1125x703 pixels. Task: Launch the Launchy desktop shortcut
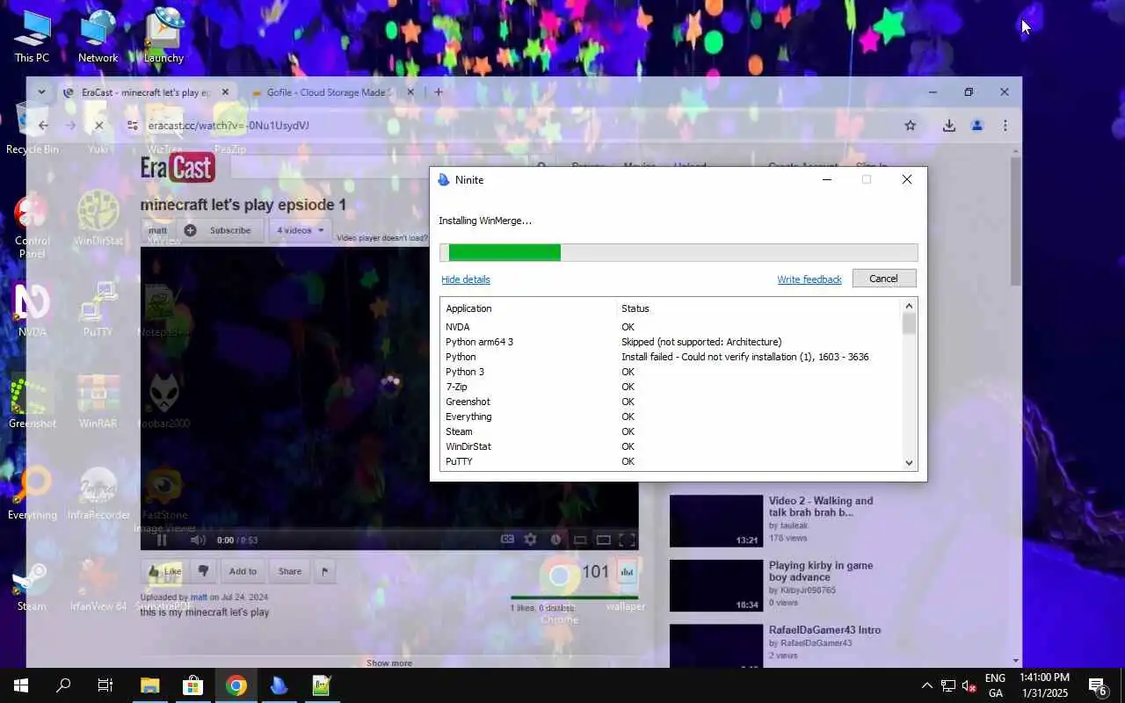tap(163, 35)
